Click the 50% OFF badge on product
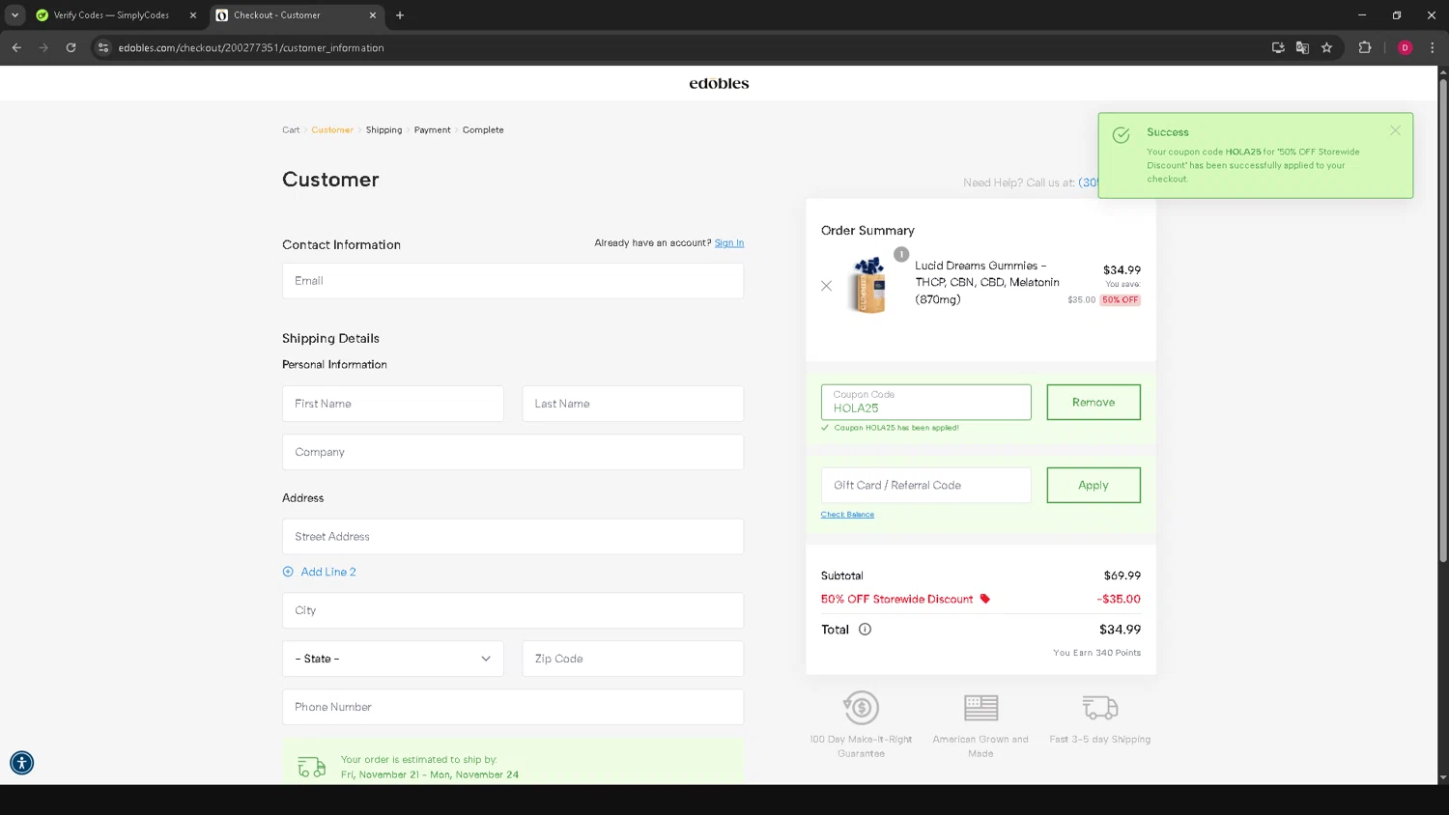The height and width of the screenshot is (815, 1449). tap(1121, 299)
